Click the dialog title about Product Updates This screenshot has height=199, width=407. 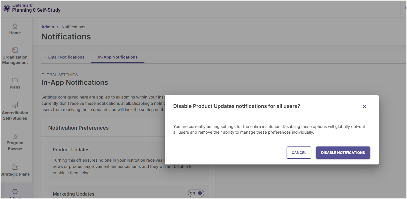pyautogui.click(x=237, y=106)
